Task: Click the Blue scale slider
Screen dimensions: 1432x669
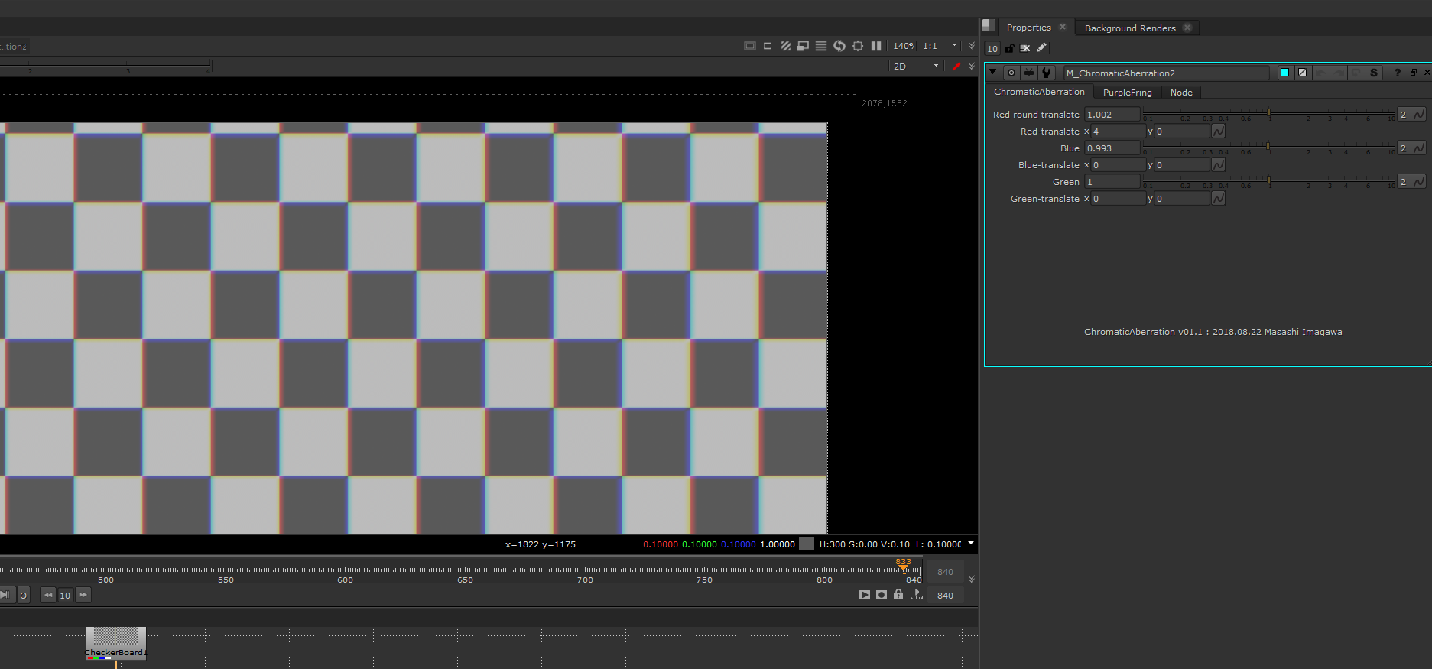Action: click(1269, 147)
